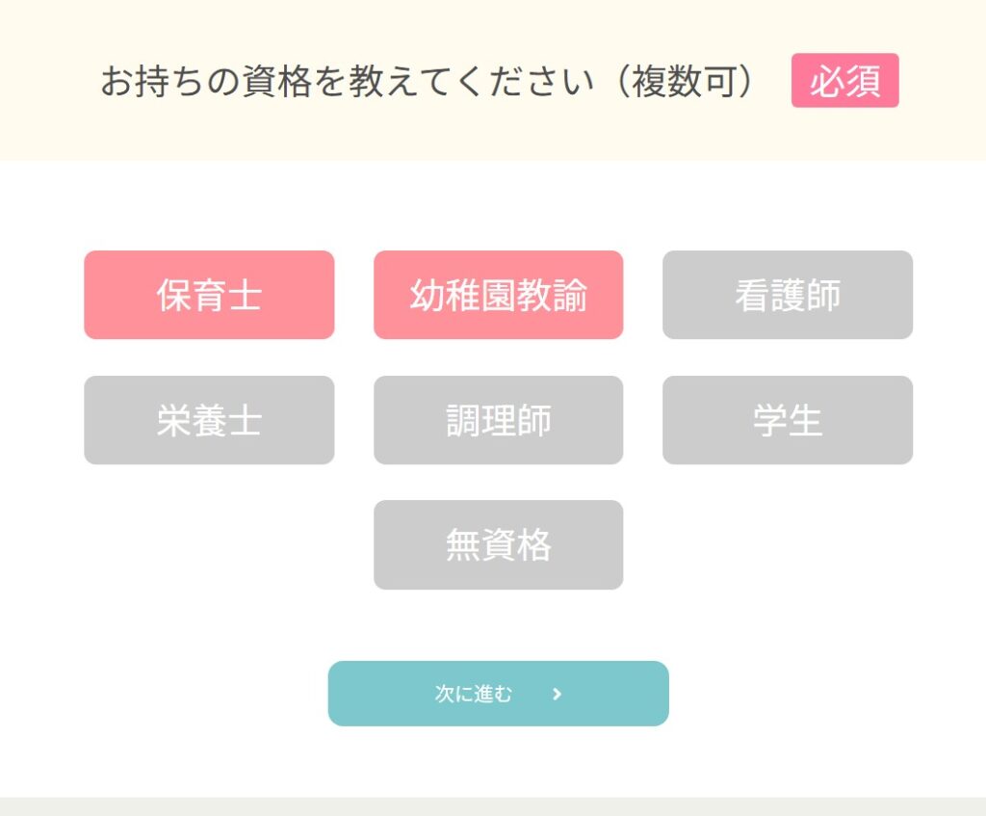
Task: Proceed to next step with 次に進む
Action: (x=498, y=694)
